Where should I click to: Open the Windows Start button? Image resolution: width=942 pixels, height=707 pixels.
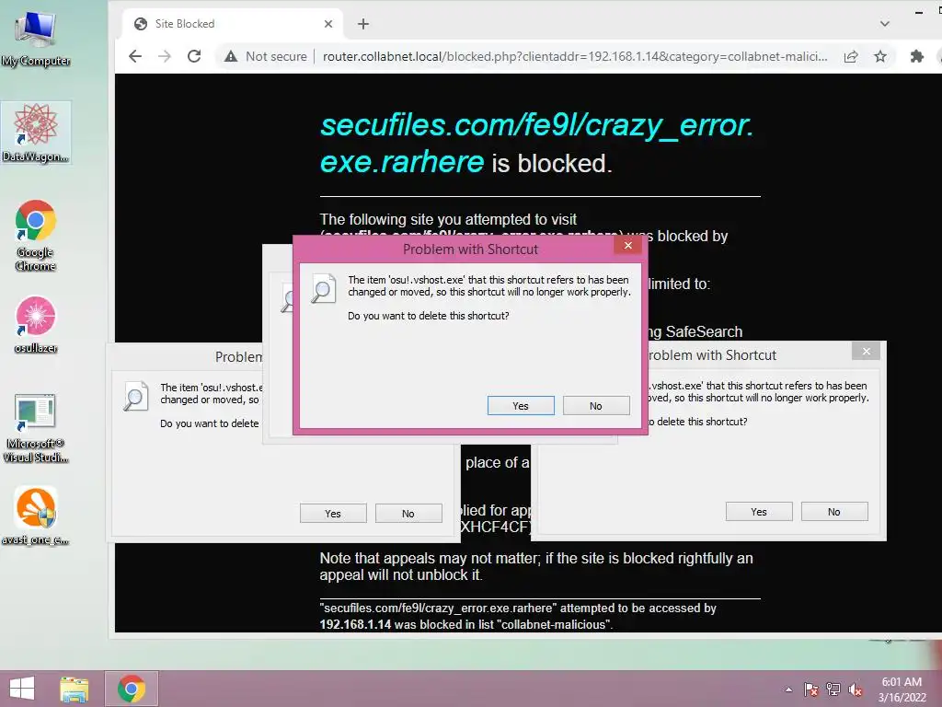pyautogui.click(x=22, y=689)
